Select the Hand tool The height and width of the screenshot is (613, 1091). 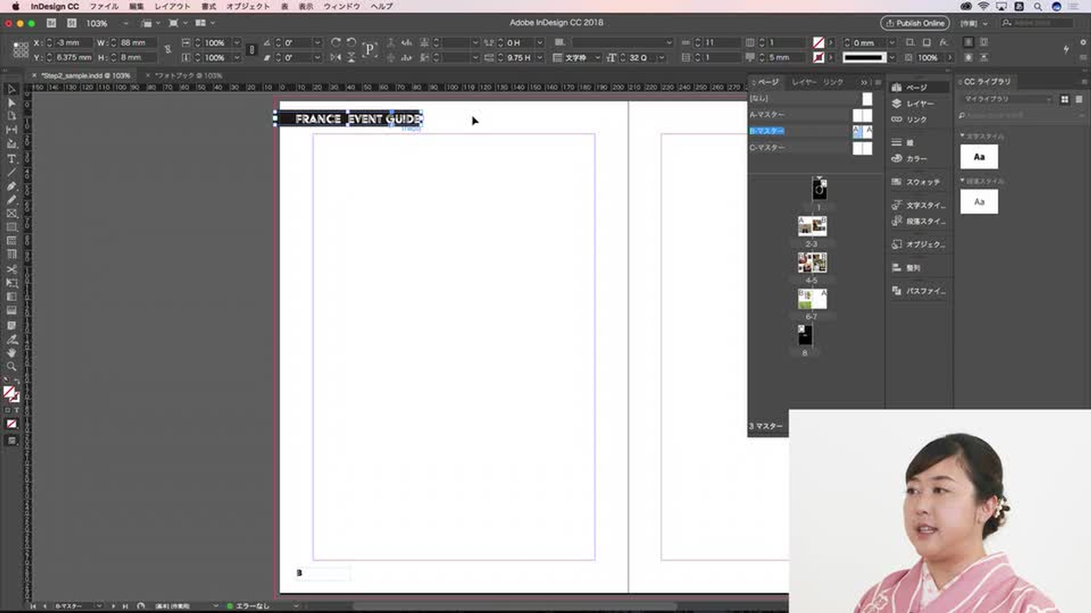(x=11, y=353)
